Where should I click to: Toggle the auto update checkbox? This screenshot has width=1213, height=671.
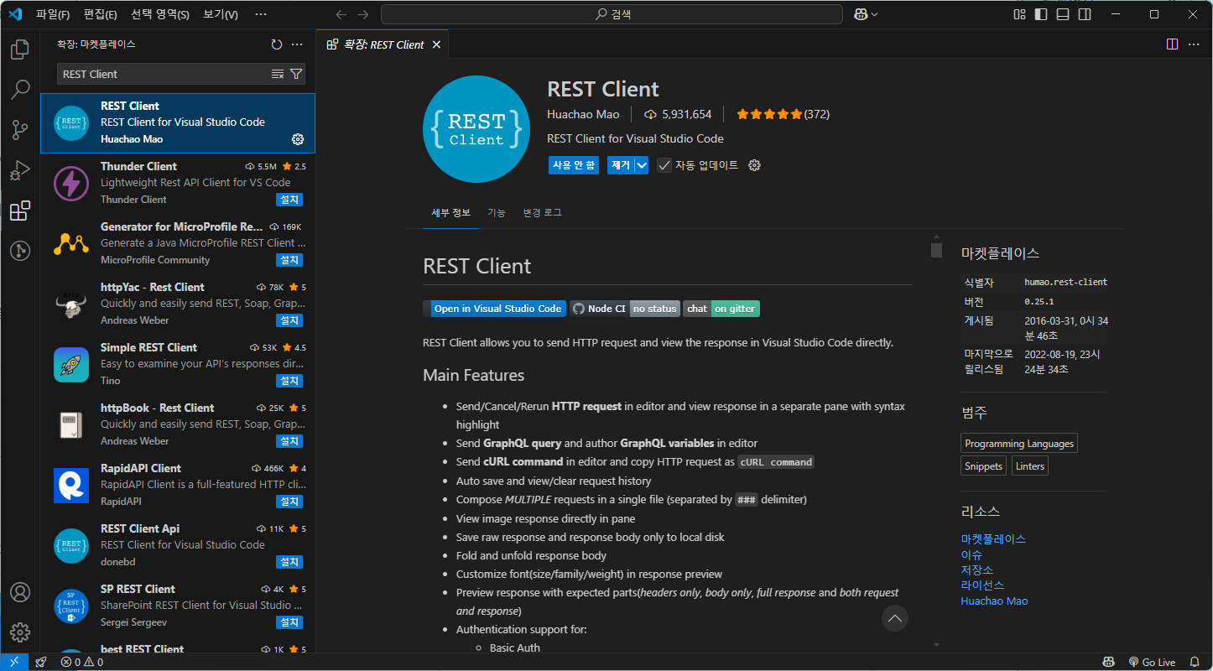coord(664,165)
